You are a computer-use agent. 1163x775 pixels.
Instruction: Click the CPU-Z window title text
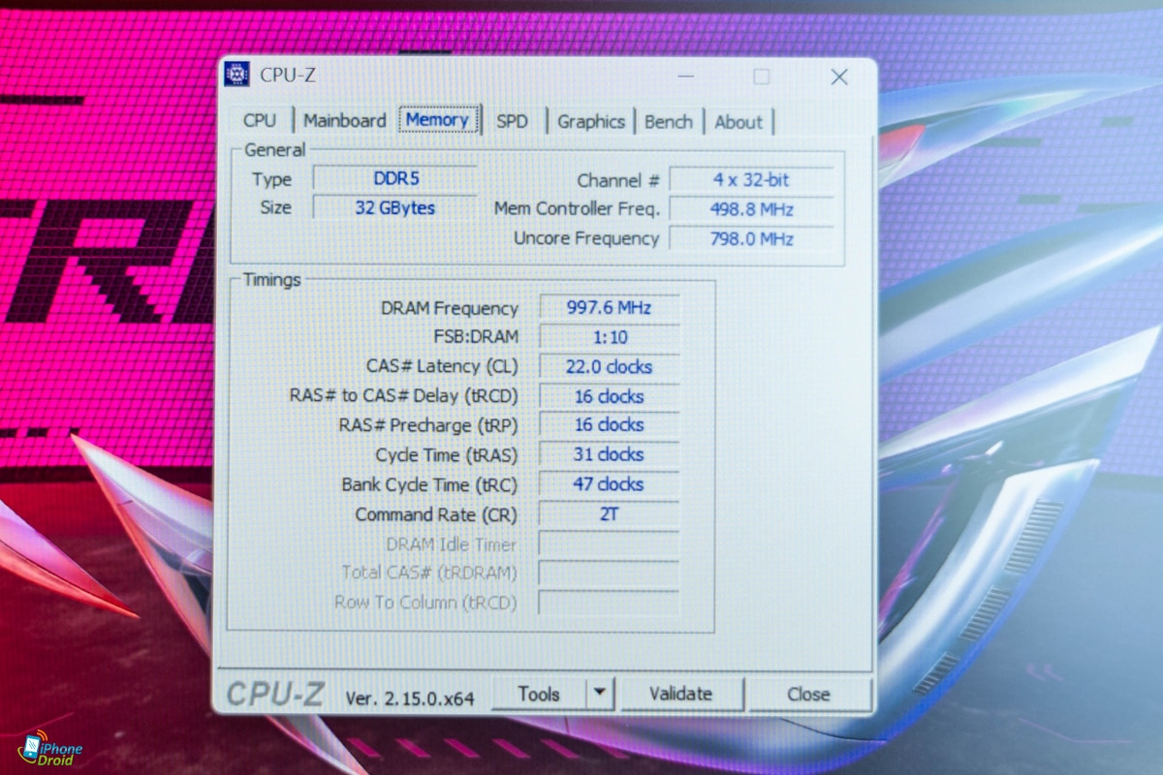[x=288, y=76]
